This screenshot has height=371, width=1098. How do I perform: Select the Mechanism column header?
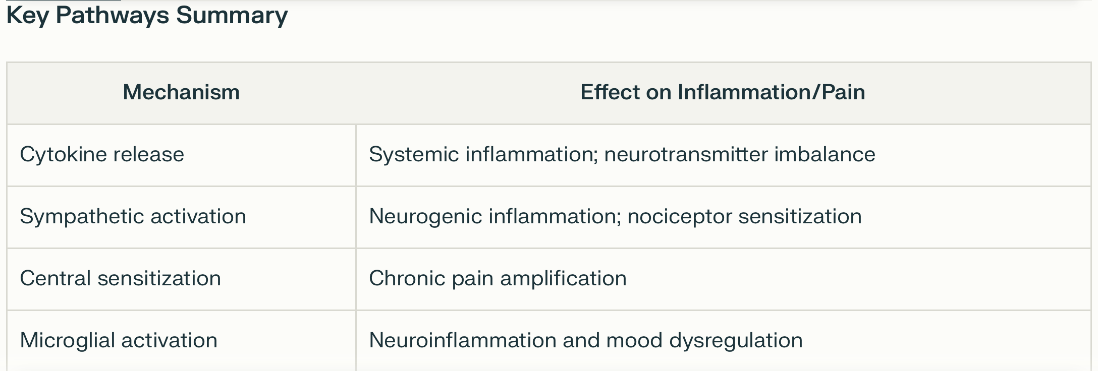pyautogui.click(x=181, y=93)
